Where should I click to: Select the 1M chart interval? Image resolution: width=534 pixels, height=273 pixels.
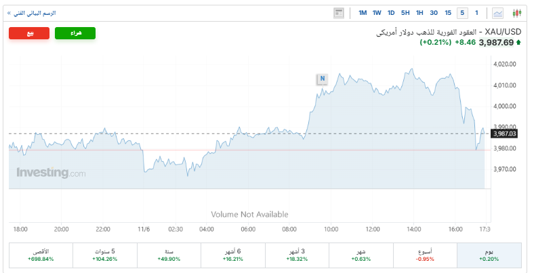363,13
